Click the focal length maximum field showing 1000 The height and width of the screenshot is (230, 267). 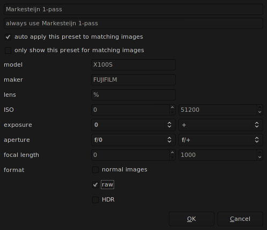tap(218, 155)
